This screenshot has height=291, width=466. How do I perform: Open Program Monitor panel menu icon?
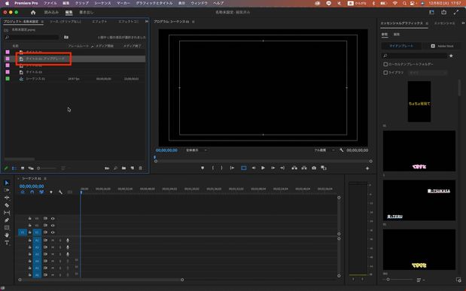click(193, 22)
